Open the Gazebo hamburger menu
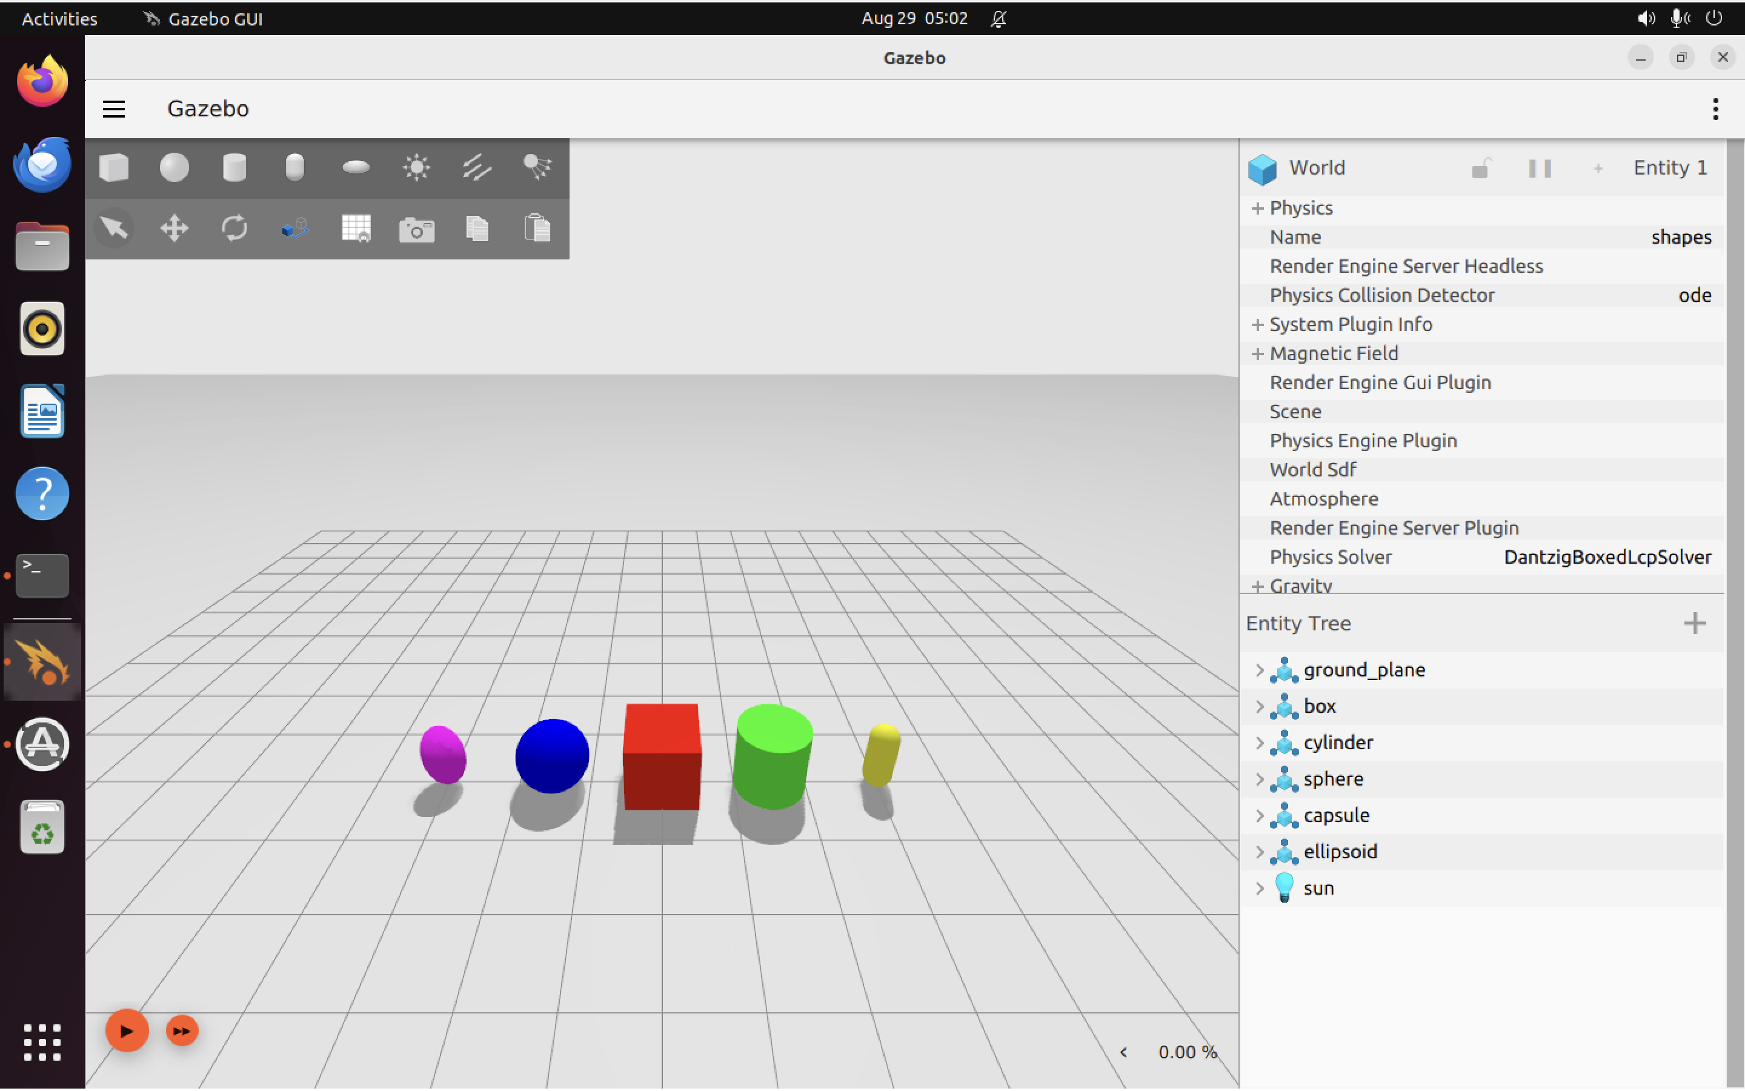 coord(113,108)
